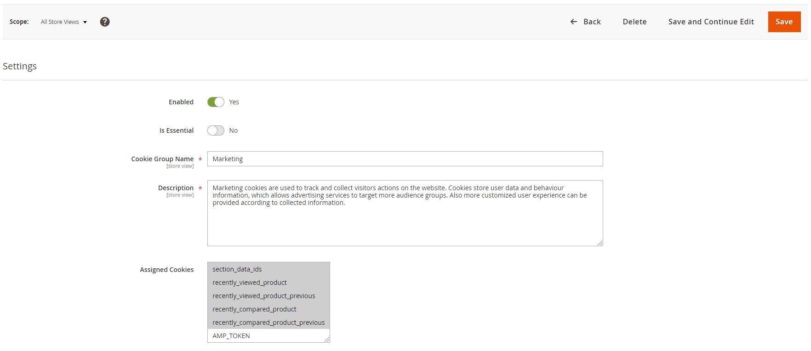The height and width of the screenshot is (351, 811).
Task: Click the Settings section heading
Action: [20, 66]
